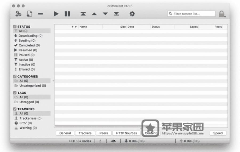Sort by the Status column header

(163, 27)
